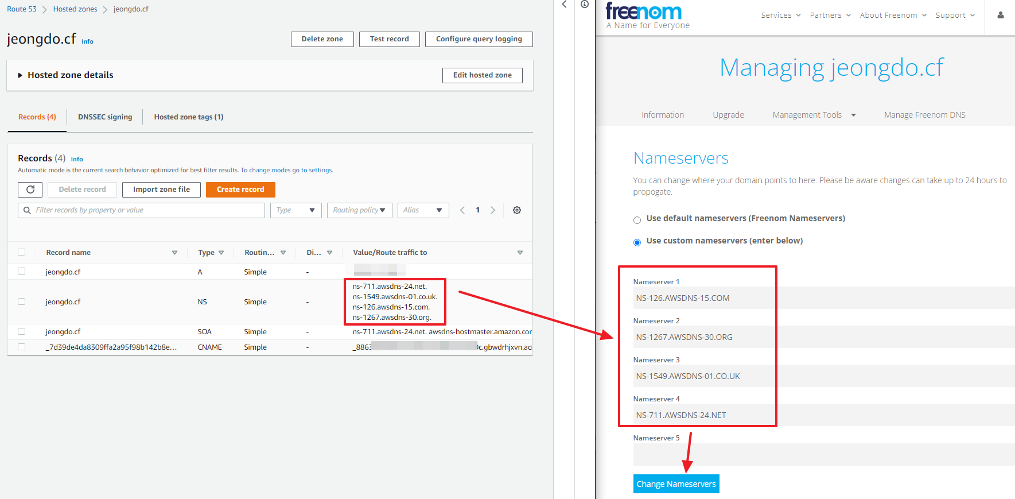Click Test record button
The height and width of the screenshot is (499, 1015).
tap(390, 39)
